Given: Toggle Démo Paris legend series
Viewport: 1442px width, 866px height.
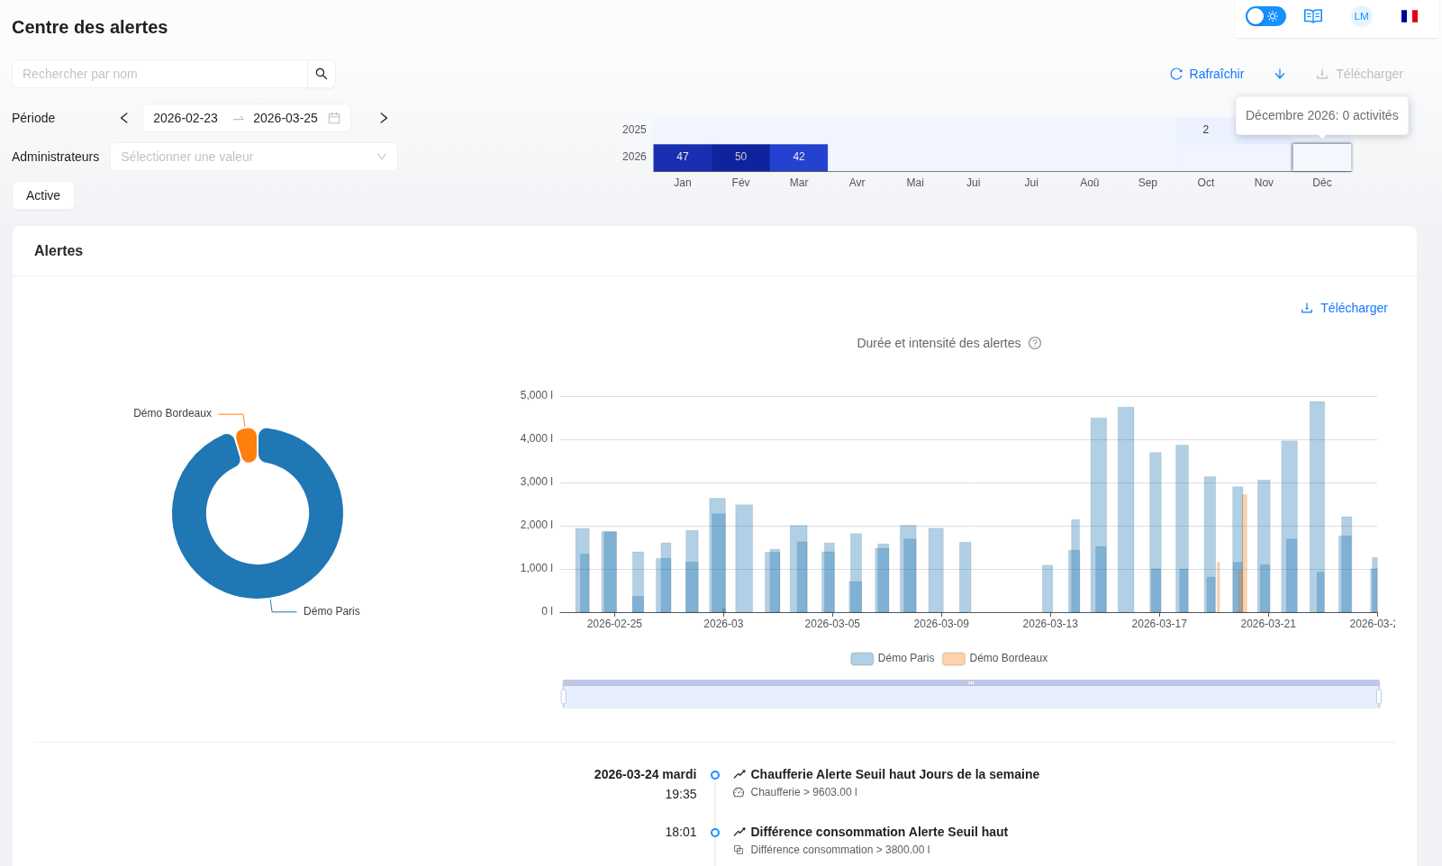Looking at the screenshot, I should [x=893, y=658].
